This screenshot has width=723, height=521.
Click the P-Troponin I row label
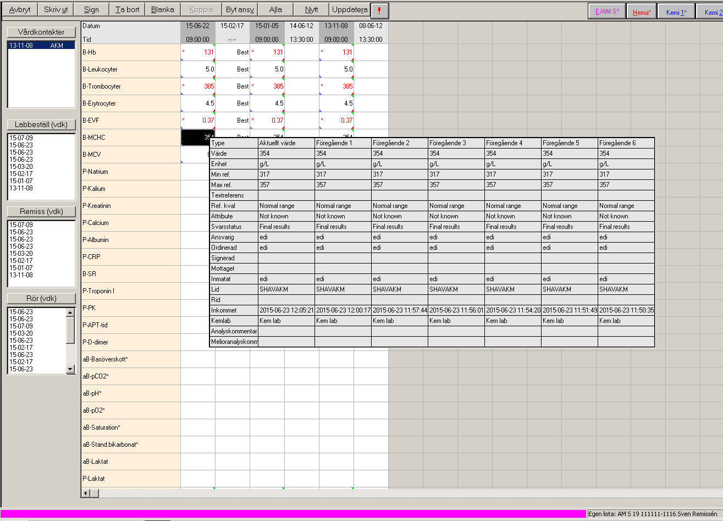coord(131,291)
